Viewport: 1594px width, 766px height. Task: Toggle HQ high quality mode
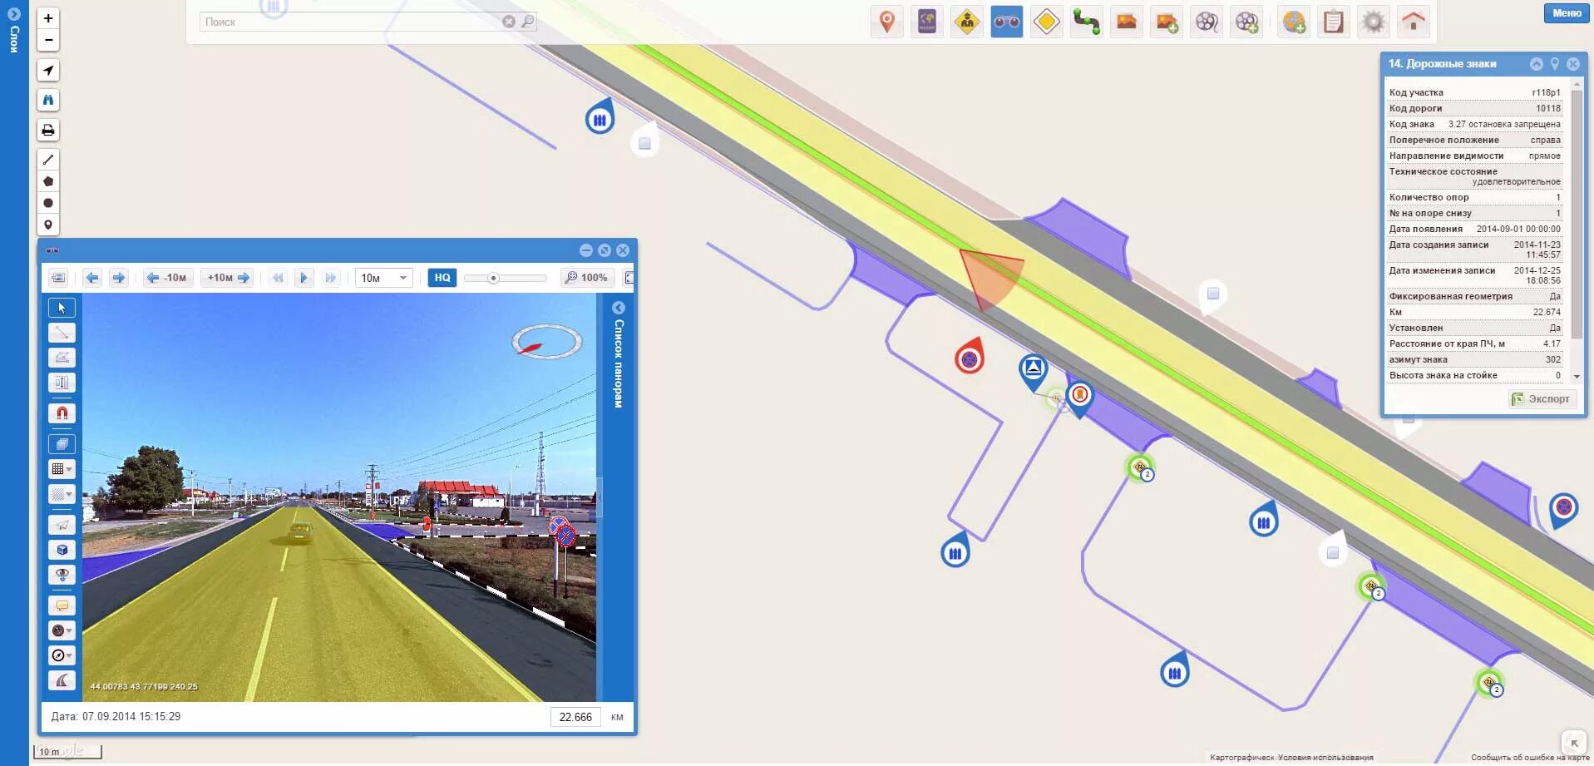pos(442,278)
